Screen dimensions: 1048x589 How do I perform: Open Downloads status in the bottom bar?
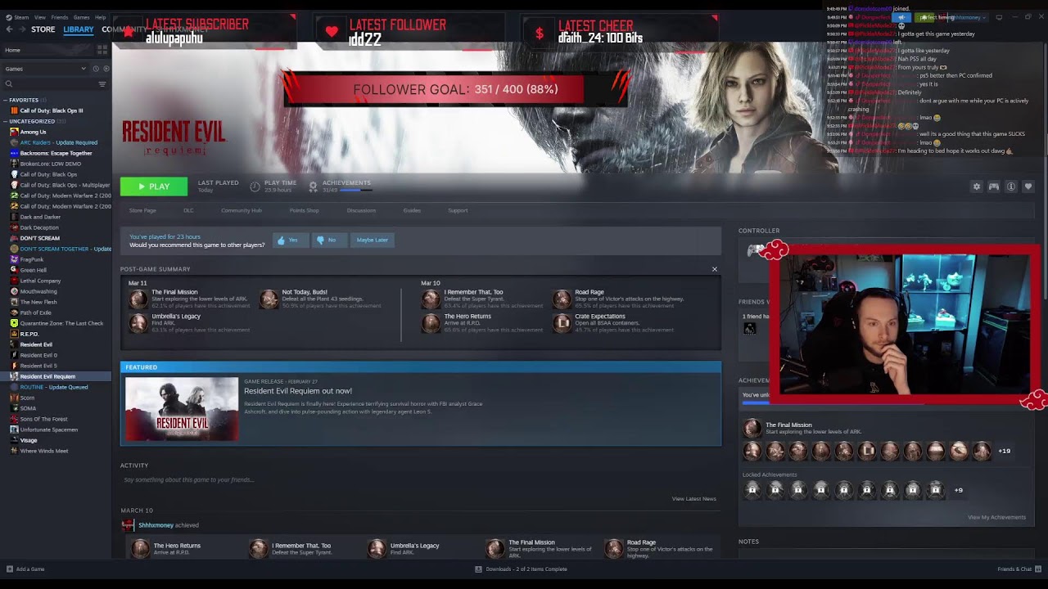[521, 569]
